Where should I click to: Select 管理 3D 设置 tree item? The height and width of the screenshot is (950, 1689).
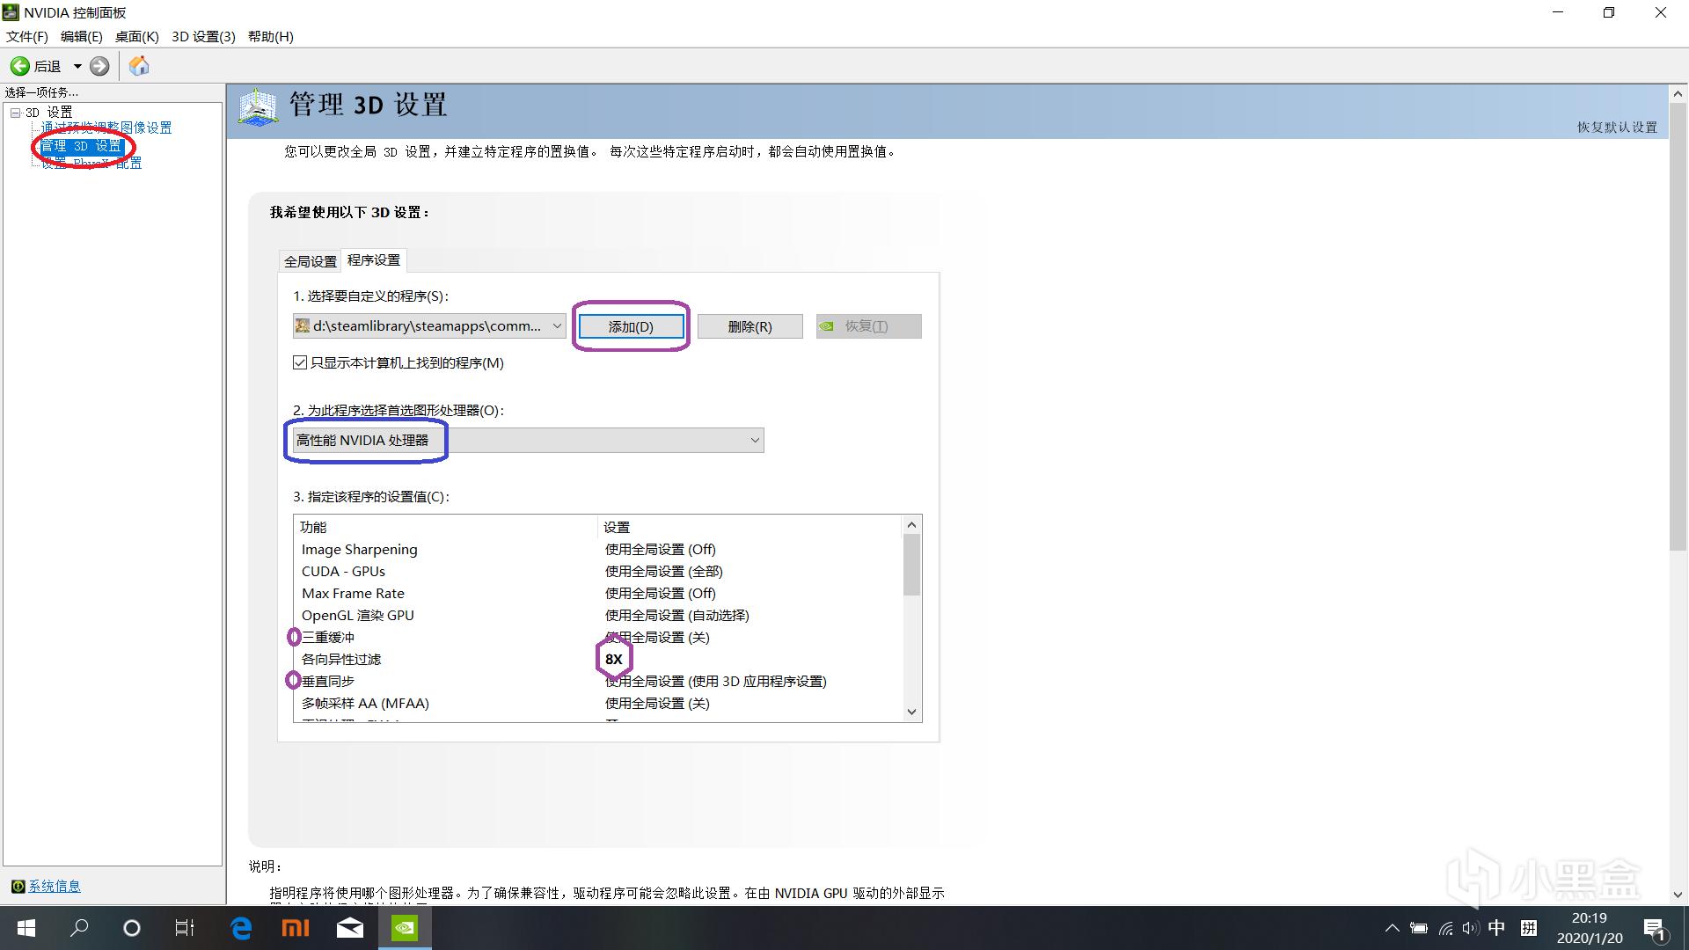tap(81, 146)
